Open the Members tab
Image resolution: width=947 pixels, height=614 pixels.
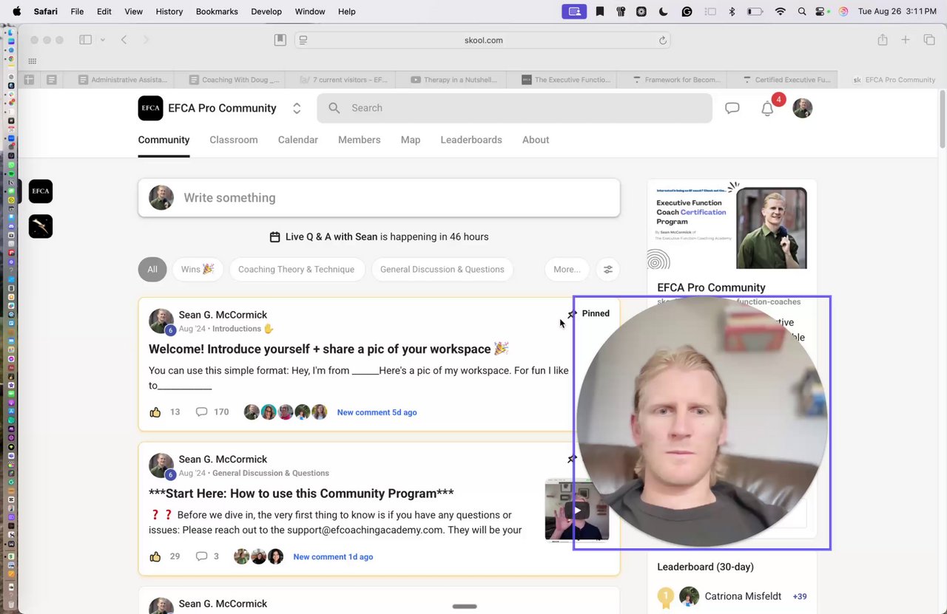(x=360, y=140)
